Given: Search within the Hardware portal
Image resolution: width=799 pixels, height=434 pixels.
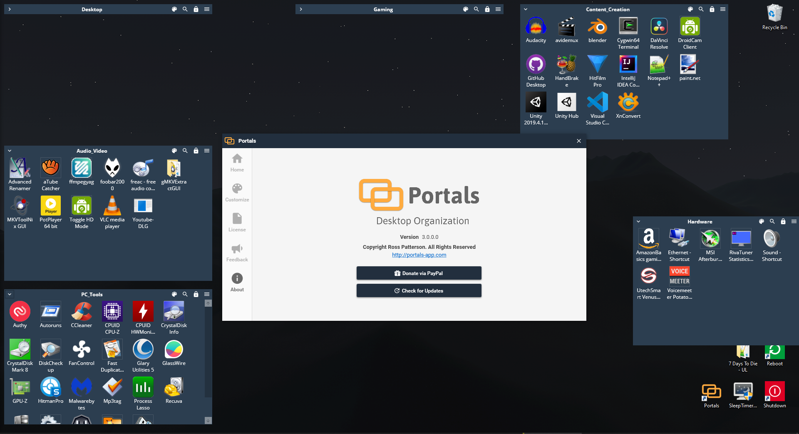Looking at the screenshot, I should (772, 221).
